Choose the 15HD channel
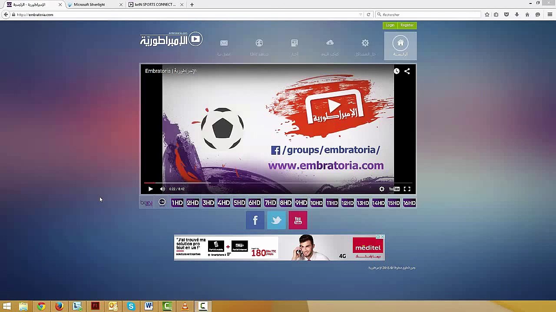This screenshot has height=312, width=556. coord(394,203)
